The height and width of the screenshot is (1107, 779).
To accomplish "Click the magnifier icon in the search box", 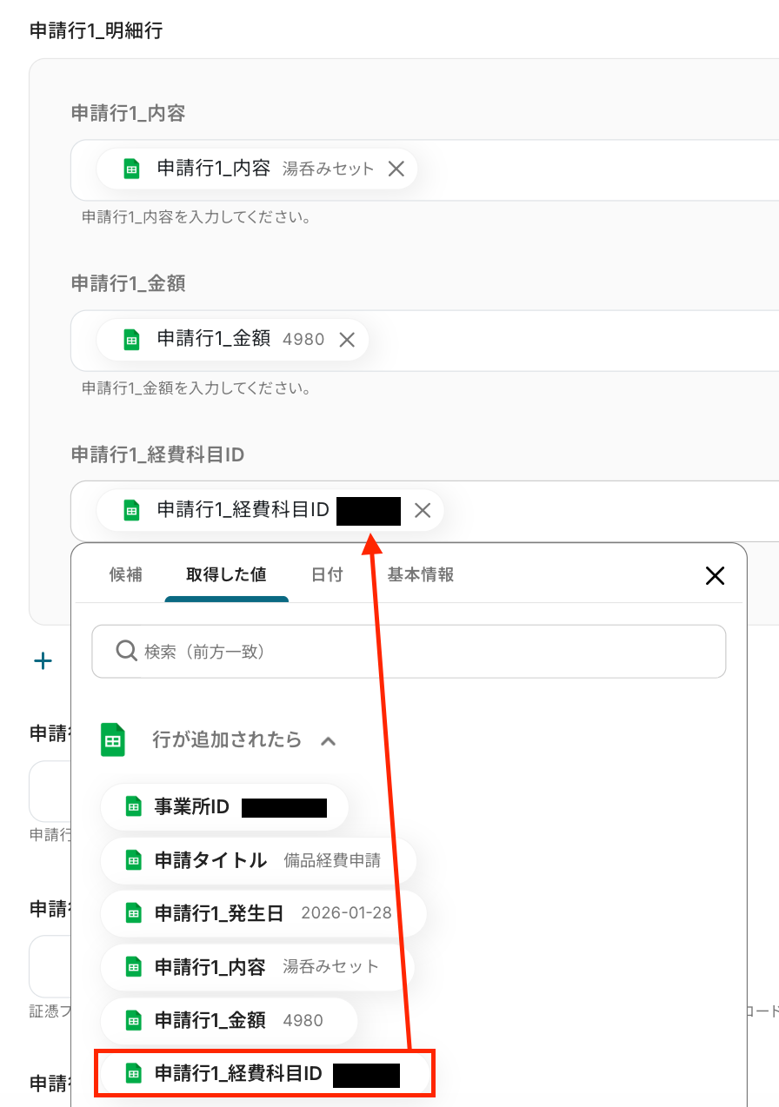I will pos(126,651).
